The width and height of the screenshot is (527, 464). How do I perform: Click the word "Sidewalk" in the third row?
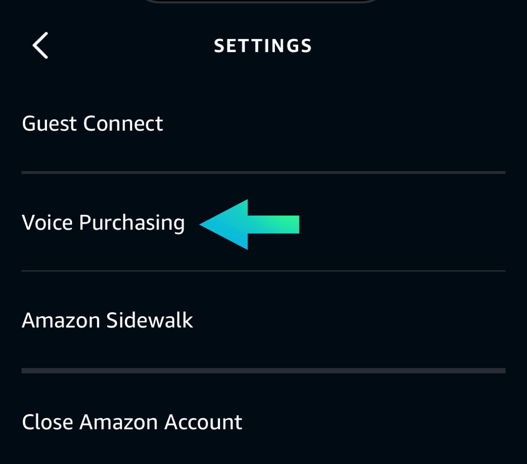click(x=149, y=320)
